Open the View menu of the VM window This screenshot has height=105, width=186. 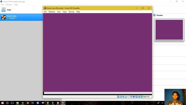[x=59, y=12]
